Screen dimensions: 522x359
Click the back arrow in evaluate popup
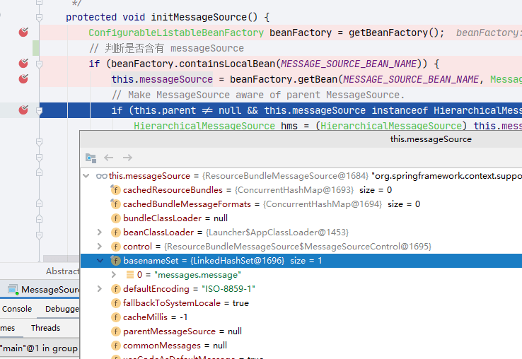[108, 158]
